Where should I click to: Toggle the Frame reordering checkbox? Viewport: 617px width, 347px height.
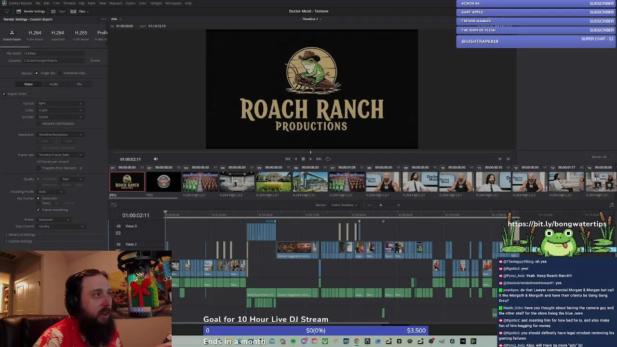(x=38, y=210)
